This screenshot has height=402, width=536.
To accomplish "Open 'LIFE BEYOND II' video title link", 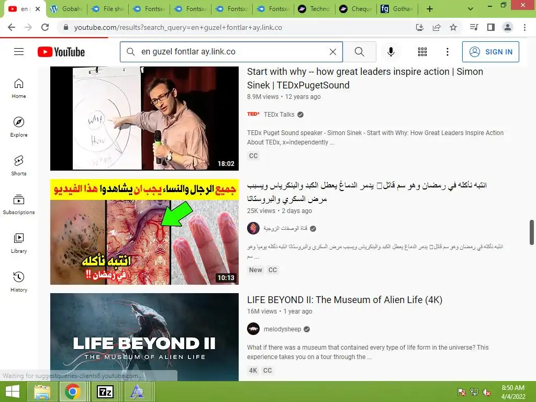I will pos(344,300).
